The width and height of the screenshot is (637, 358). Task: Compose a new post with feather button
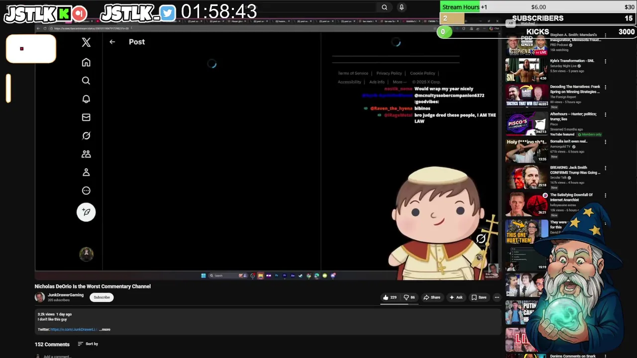click(x=86, y=212)
